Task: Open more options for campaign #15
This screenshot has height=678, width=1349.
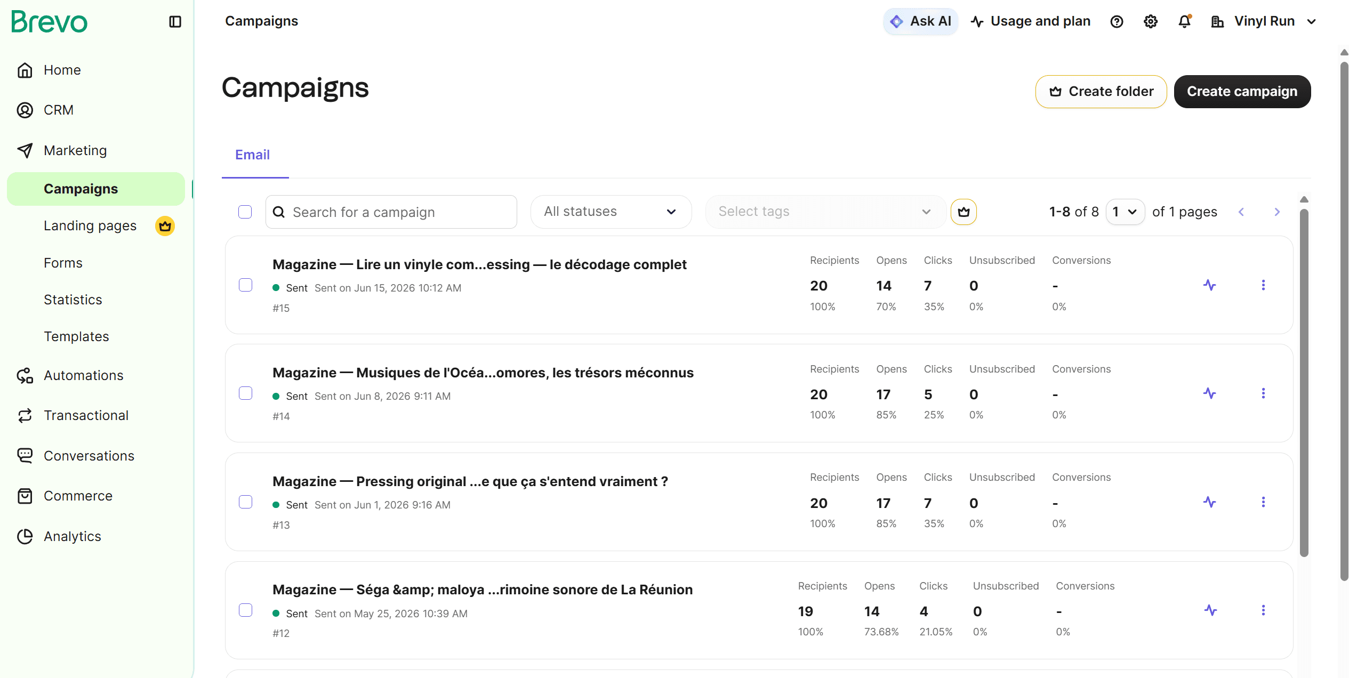Action: [1263, 285]
